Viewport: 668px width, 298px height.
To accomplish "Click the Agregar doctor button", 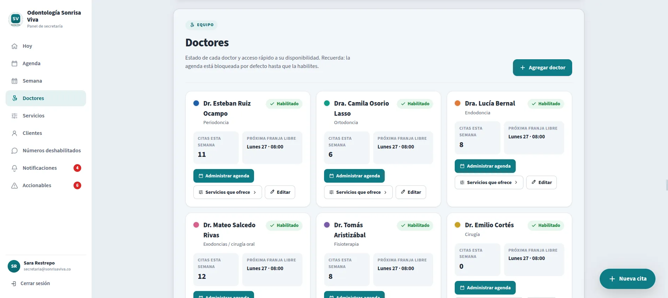I will pos(542,68).
